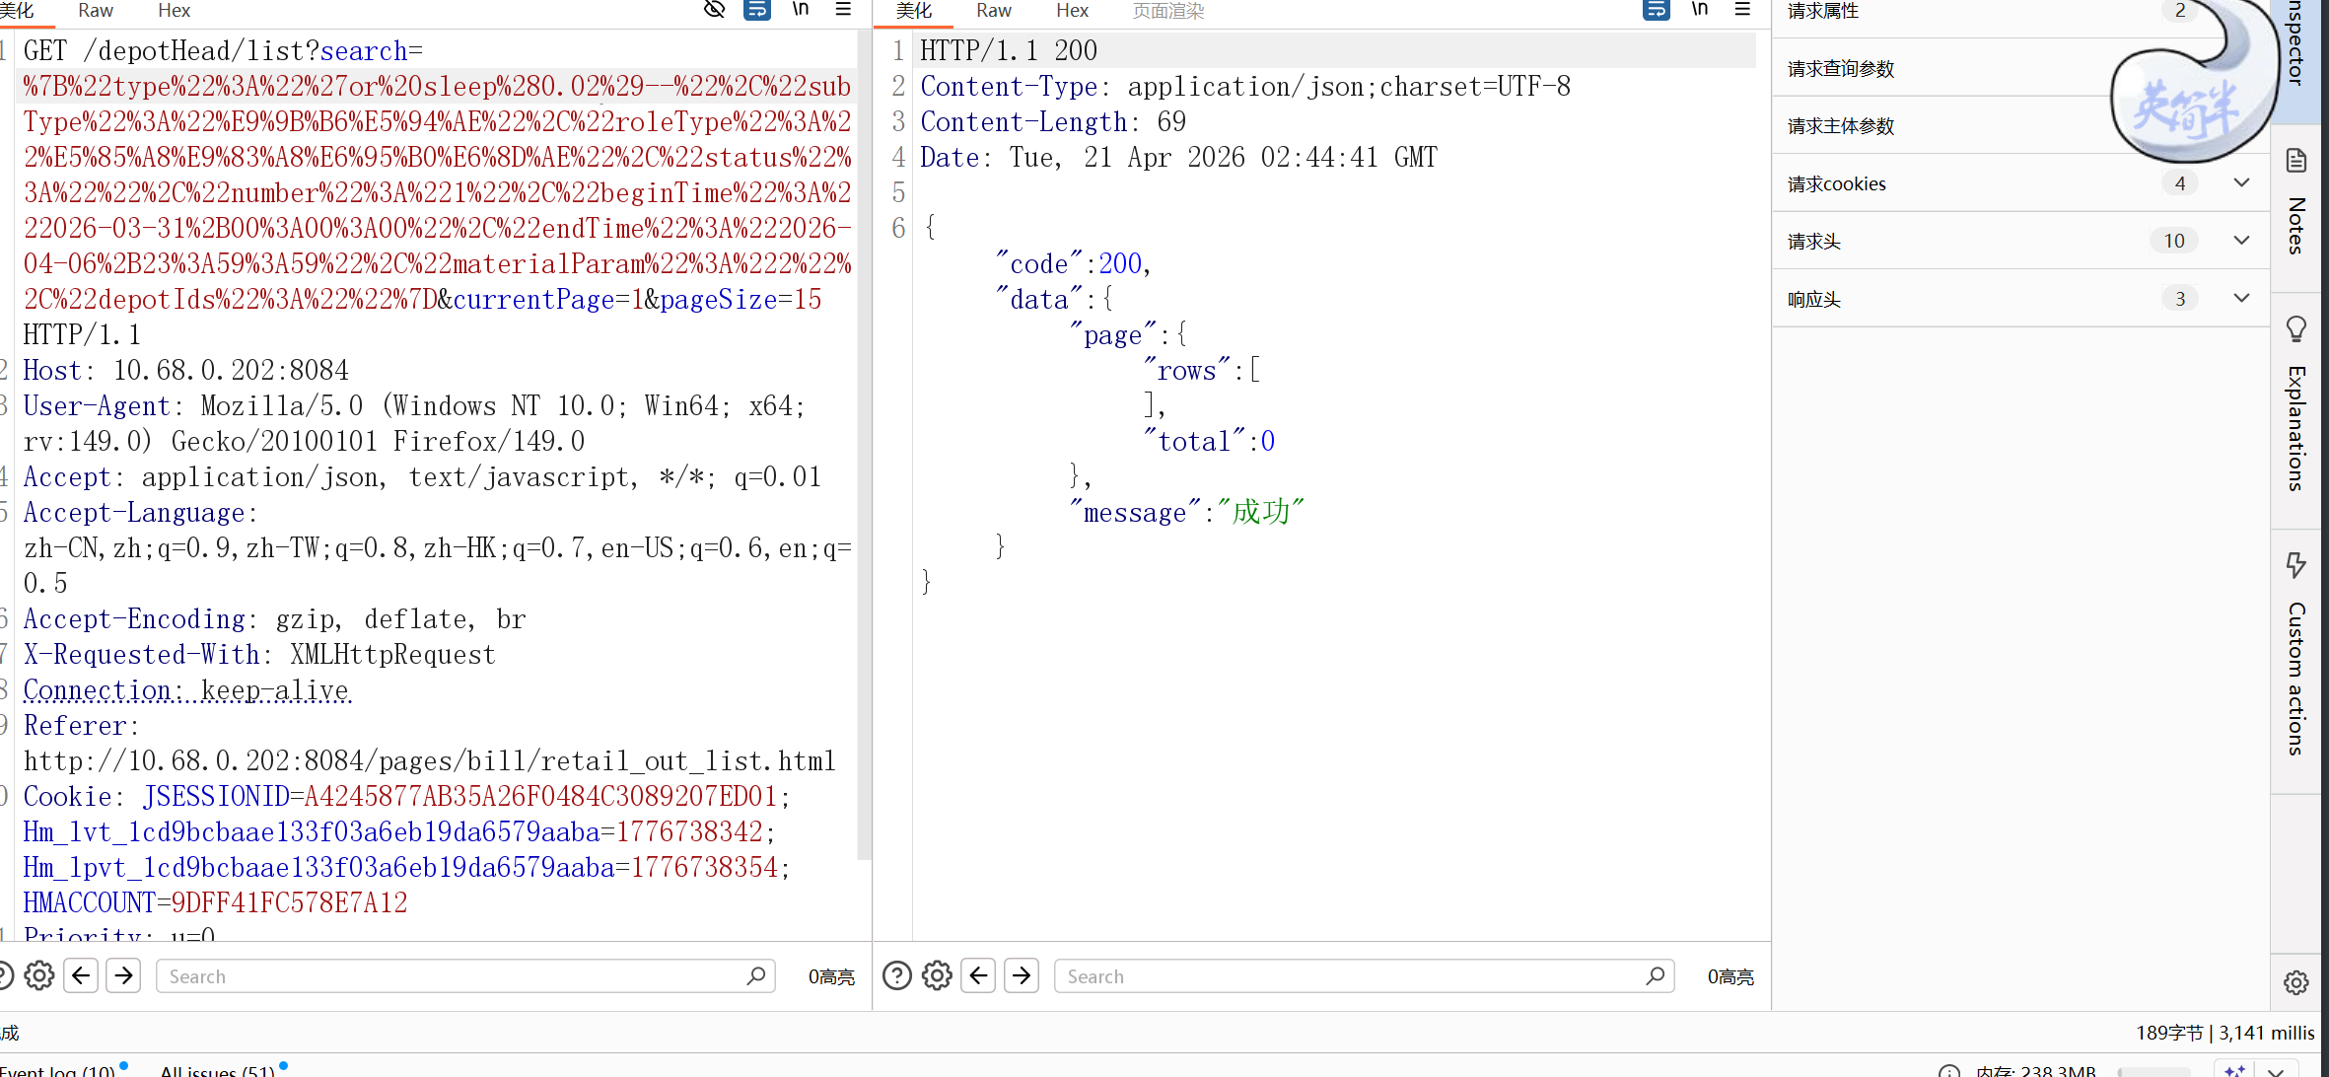Open the Event log (10) tab
Screen dimensions: 2329x1077
pos(61,1069)
